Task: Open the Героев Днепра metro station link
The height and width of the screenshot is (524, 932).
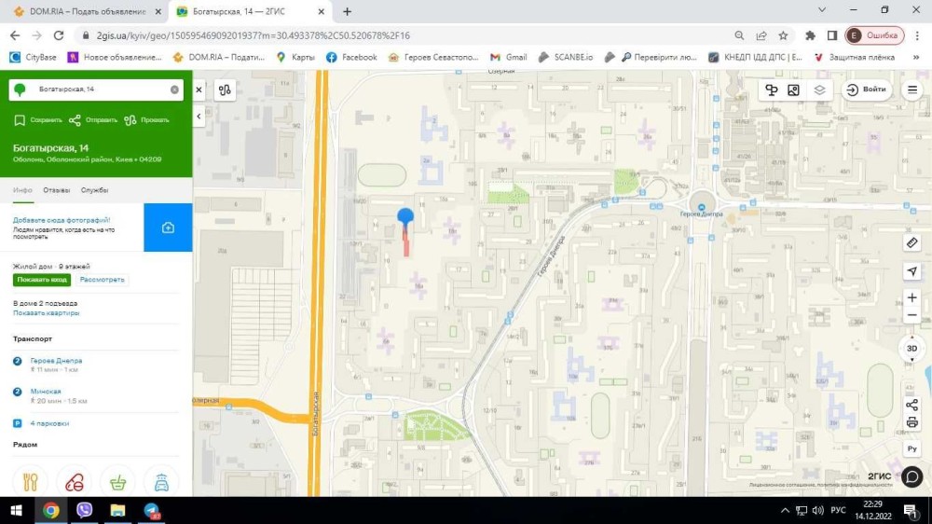Action: (x=56, y=361)
